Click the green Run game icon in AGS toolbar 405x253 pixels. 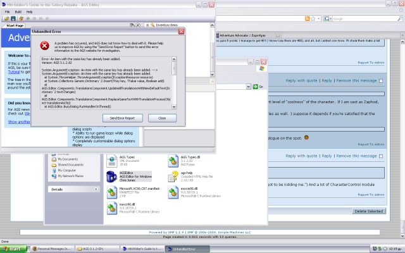pyautogui.click(x=28, y=18)
